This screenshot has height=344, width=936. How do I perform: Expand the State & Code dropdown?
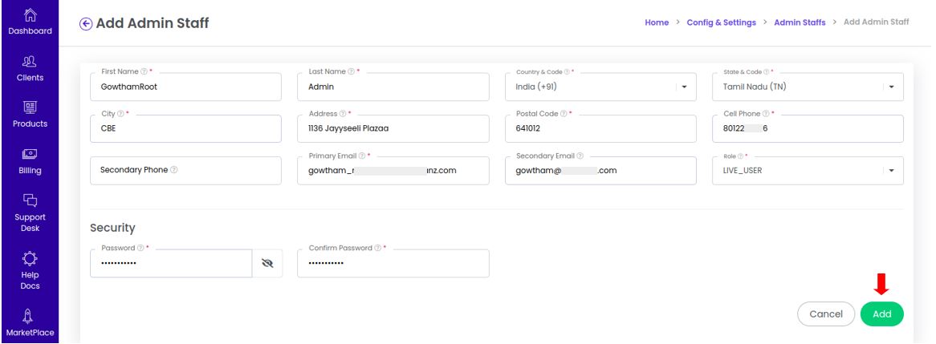(891, 87)
